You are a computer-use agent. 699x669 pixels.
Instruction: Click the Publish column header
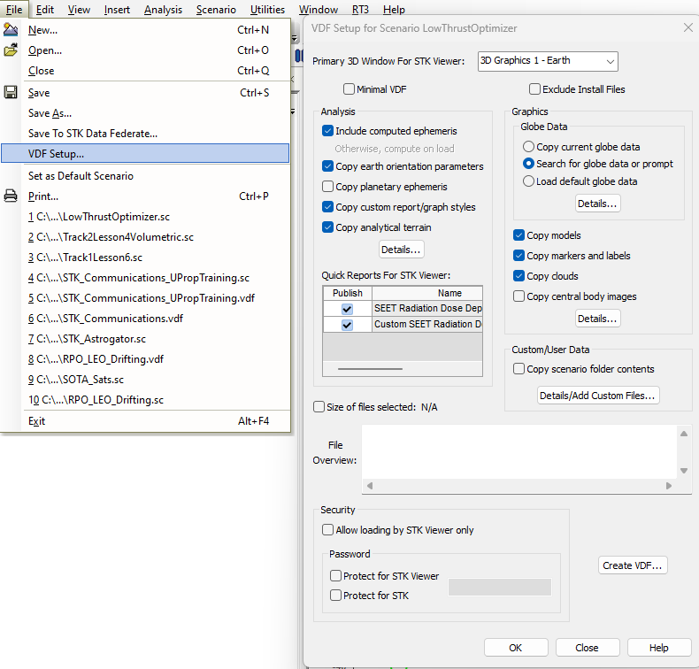coord(348,293)
